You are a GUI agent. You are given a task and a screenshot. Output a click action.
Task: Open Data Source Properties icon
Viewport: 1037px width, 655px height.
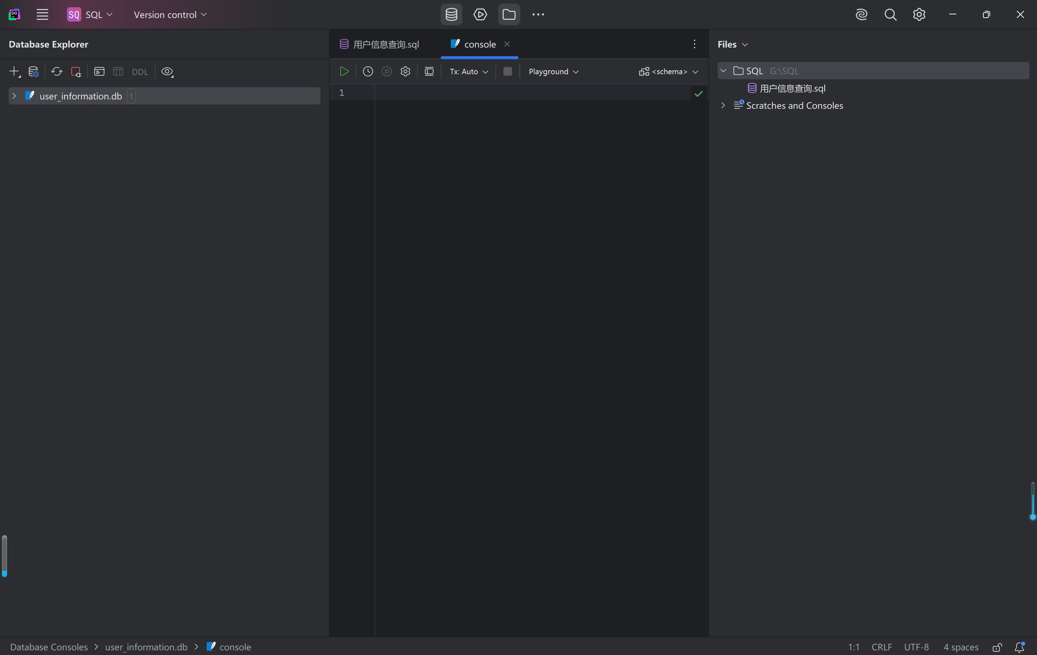33,72
